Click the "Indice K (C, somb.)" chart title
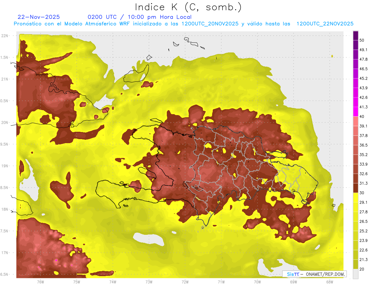The image size is (370, 286). point(188,7)
